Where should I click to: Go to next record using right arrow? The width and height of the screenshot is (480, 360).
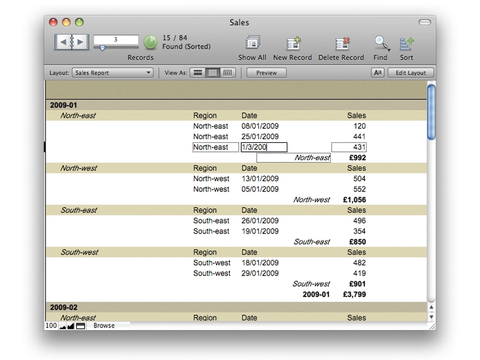(x=81, y=42)
